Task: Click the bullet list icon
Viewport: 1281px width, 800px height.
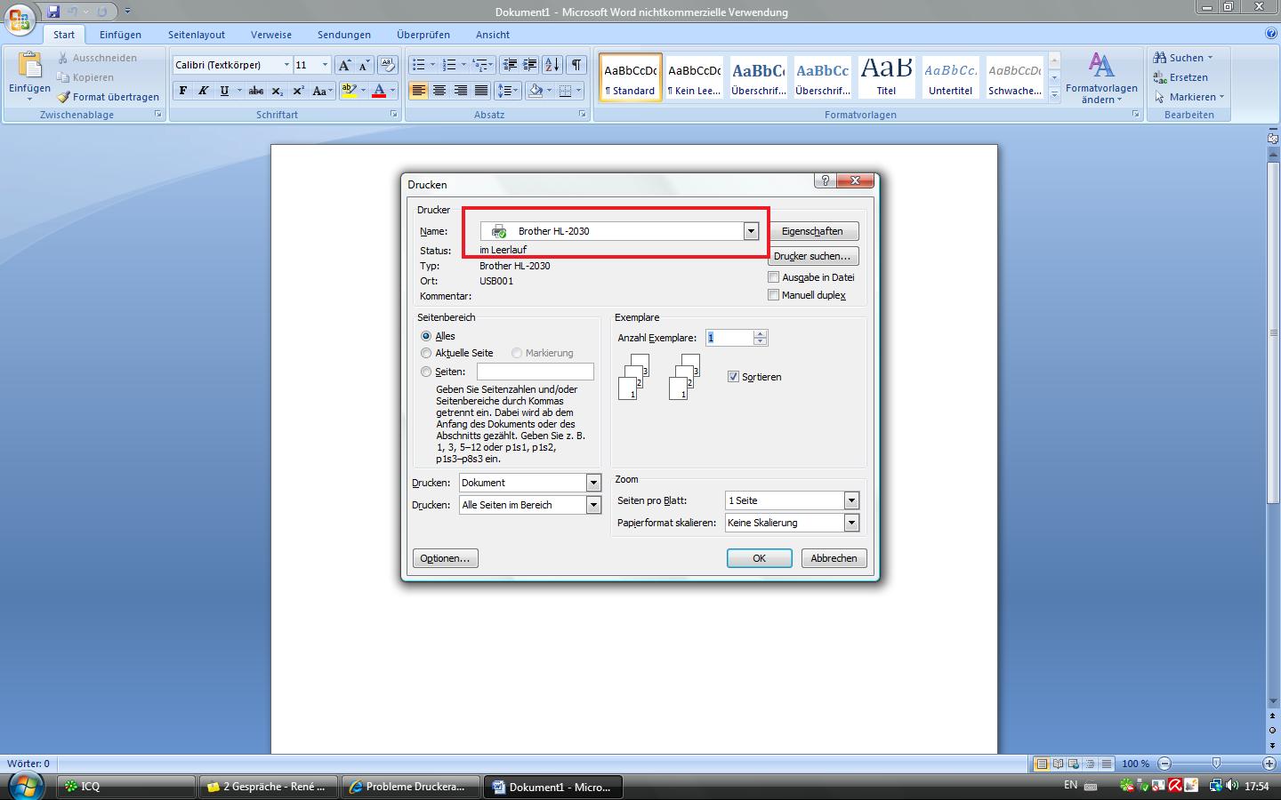Action: [x=418, y=65]
